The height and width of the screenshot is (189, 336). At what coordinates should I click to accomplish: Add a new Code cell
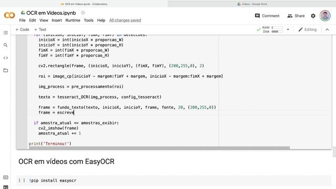tap(22, 29)
